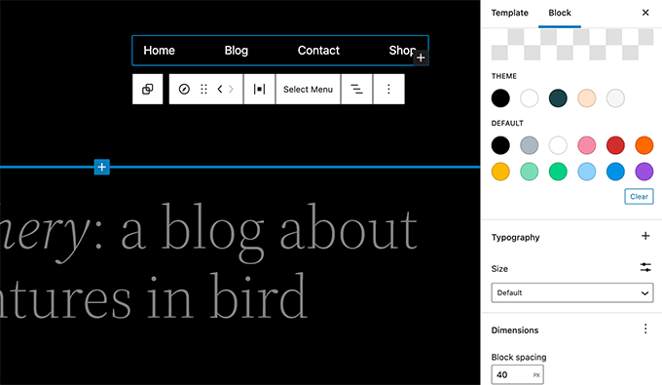Move block right with arrow
This screenshot has width=662, height=385.
pyautogui.click(x=231, y=89)
